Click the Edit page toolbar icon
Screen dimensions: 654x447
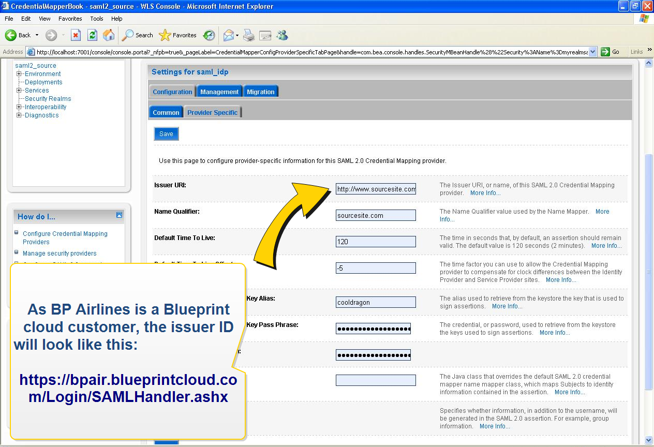[265, 35]
